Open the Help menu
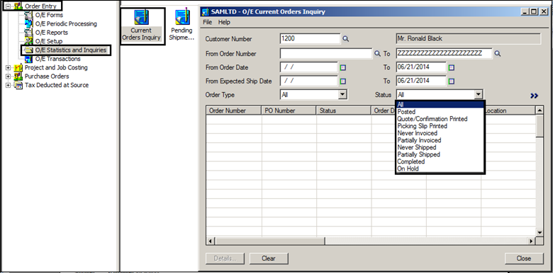This screenshot has width=553, height=273. (224, 22)
